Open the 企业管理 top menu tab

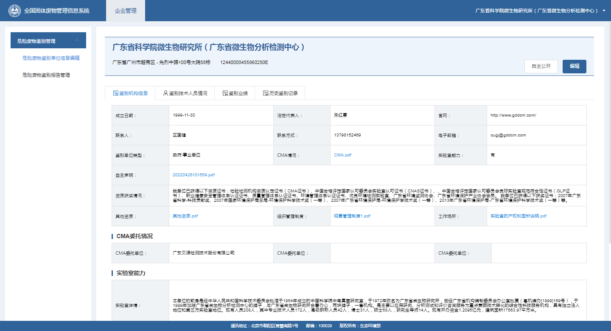pyautogui.click(x=126, y=11)
